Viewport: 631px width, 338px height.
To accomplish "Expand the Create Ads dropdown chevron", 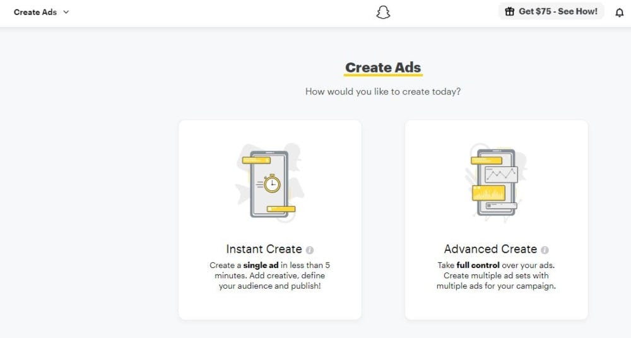I will point(67,12).
